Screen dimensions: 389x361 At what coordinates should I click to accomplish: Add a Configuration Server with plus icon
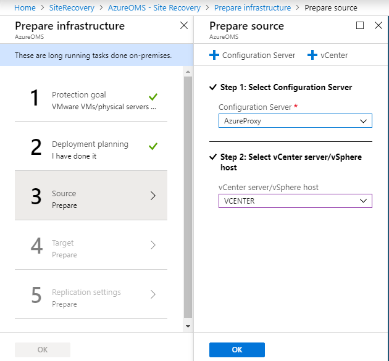pyautogui.click(x=252, y=55)
